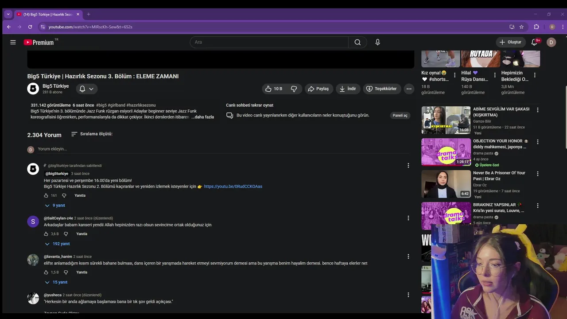Reply to pinned comment with Yanıtla
Viewport: 567px width, 319px height.
[x=80, y=195]
